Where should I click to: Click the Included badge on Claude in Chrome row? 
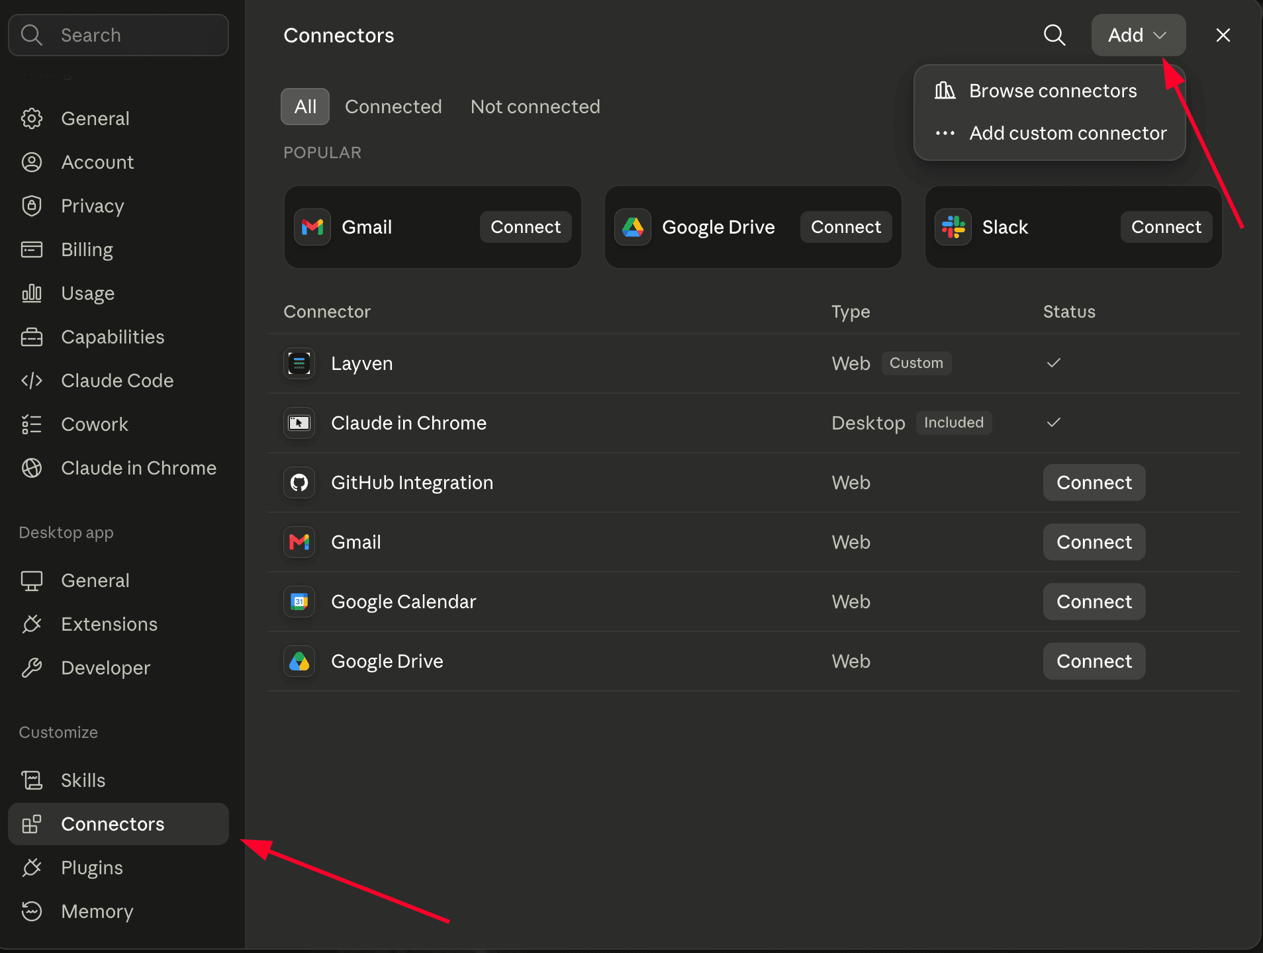(x=954, y=422)
